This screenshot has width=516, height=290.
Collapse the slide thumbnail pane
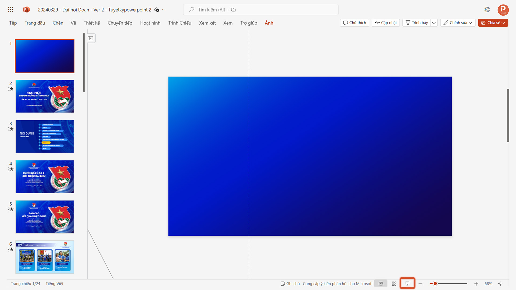click(91, 38)
